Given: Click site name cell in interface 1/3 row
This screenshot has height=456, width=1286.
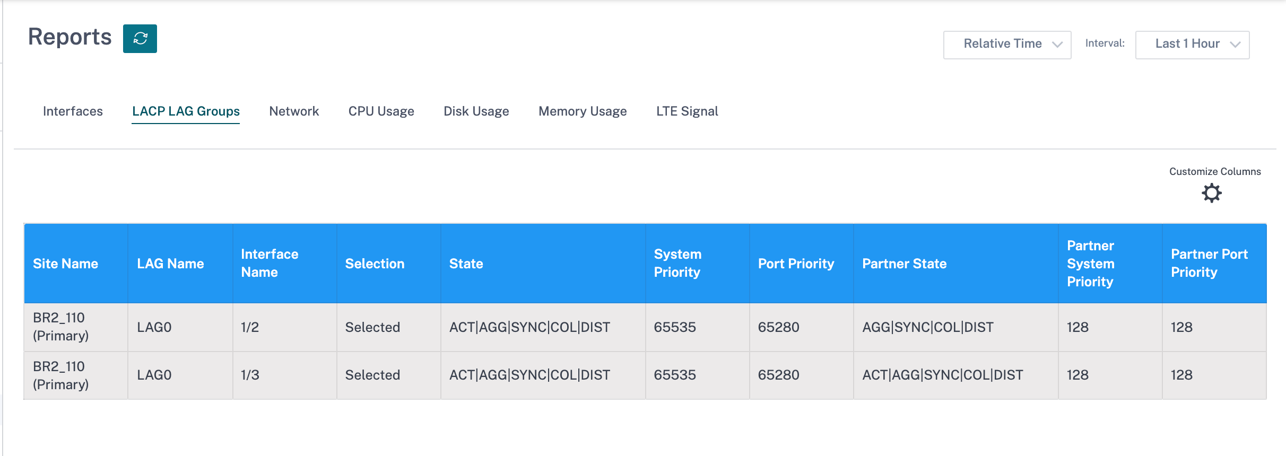Looking at the screenshot, I should pos(76,375).
